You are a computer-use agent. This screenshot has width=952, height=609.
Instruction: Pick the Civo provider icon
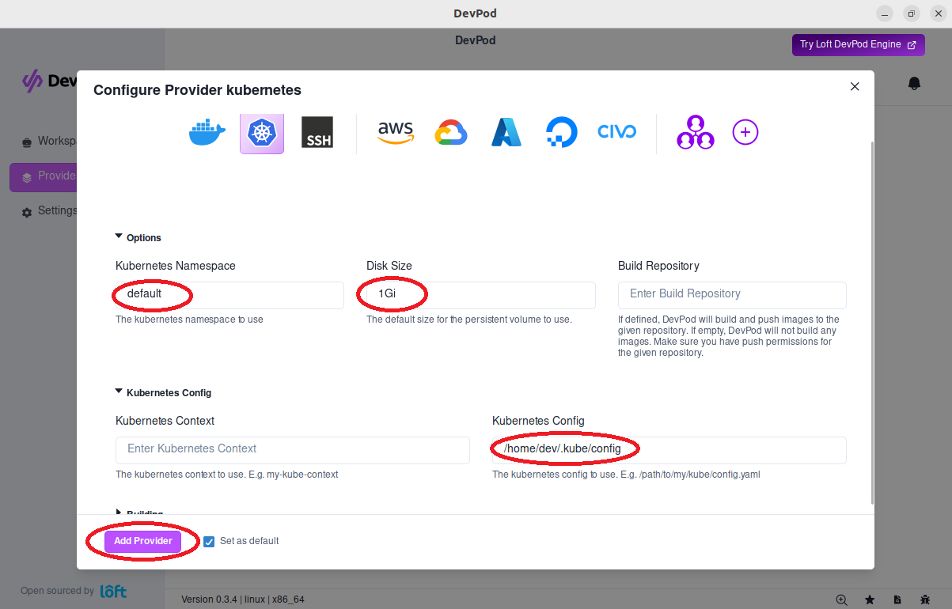(x=616, y=132)
